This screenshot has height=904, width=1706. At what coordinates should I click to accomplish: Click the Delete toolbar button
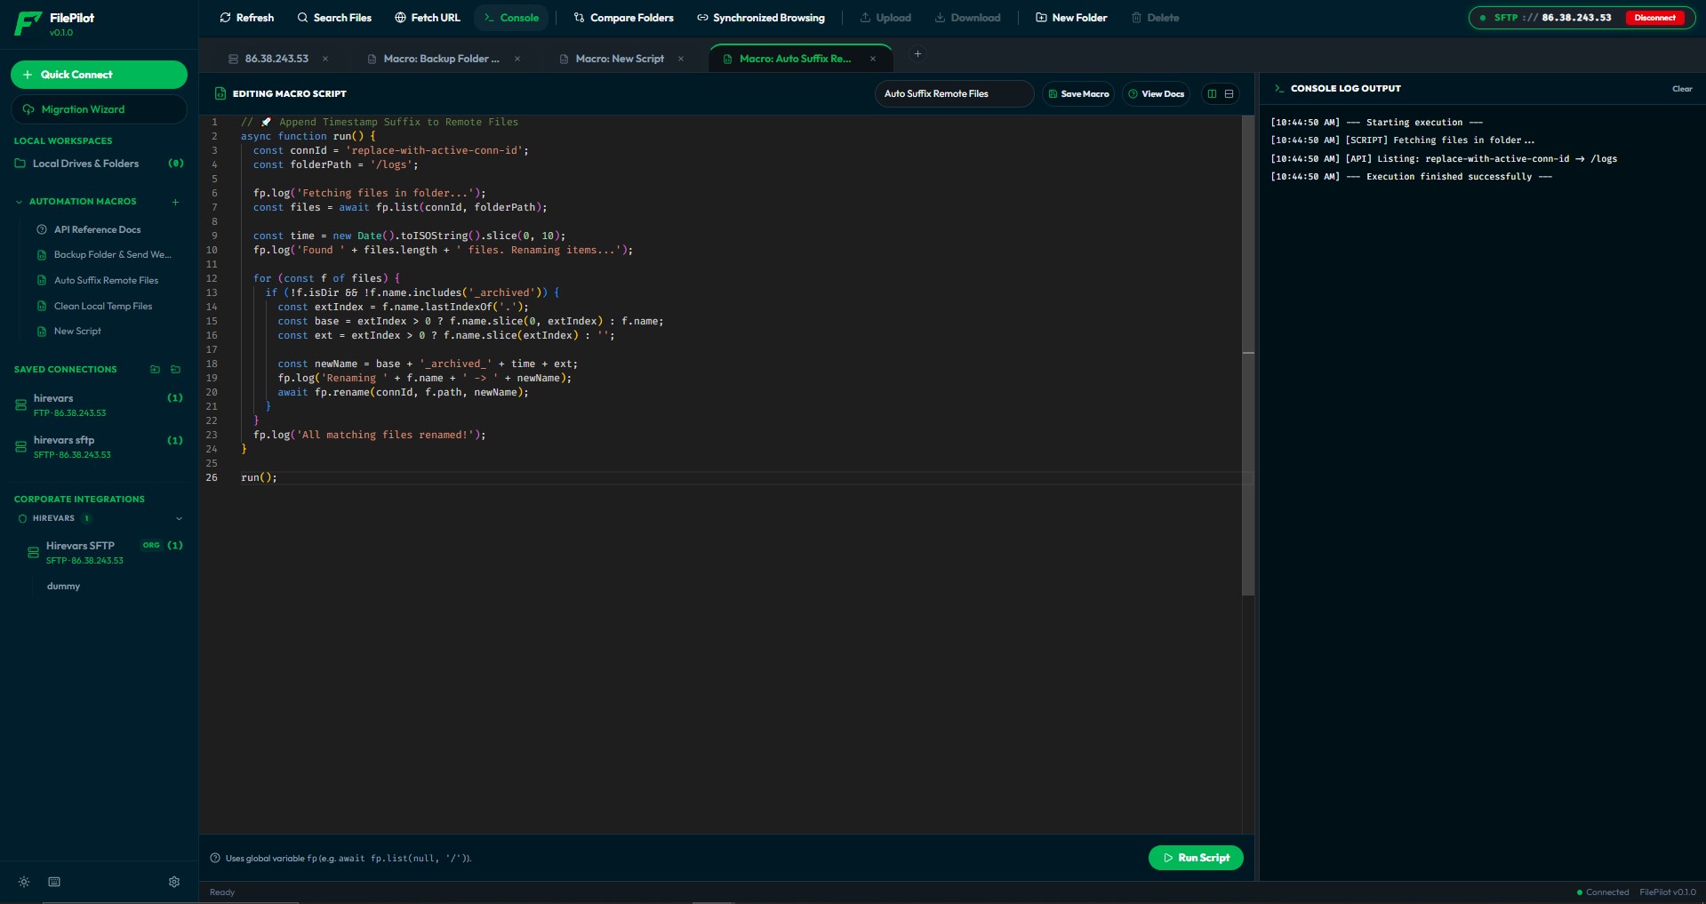1155,18
